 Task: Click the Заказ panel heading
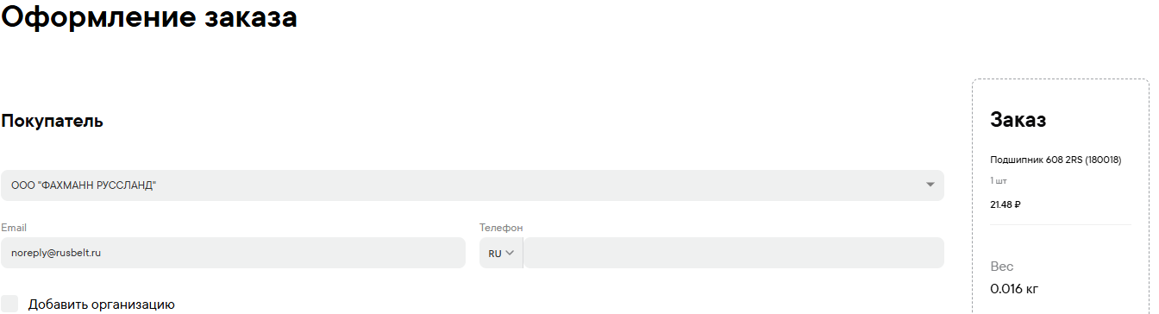pos(1018,120)
